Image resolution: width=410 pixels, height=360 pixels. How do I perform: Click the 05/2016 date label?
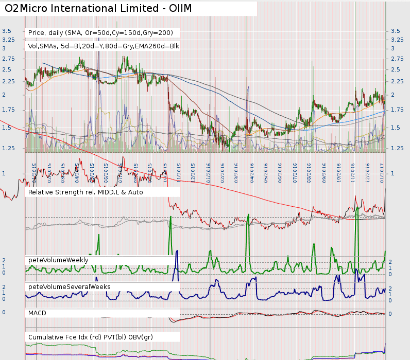(266, 173)
